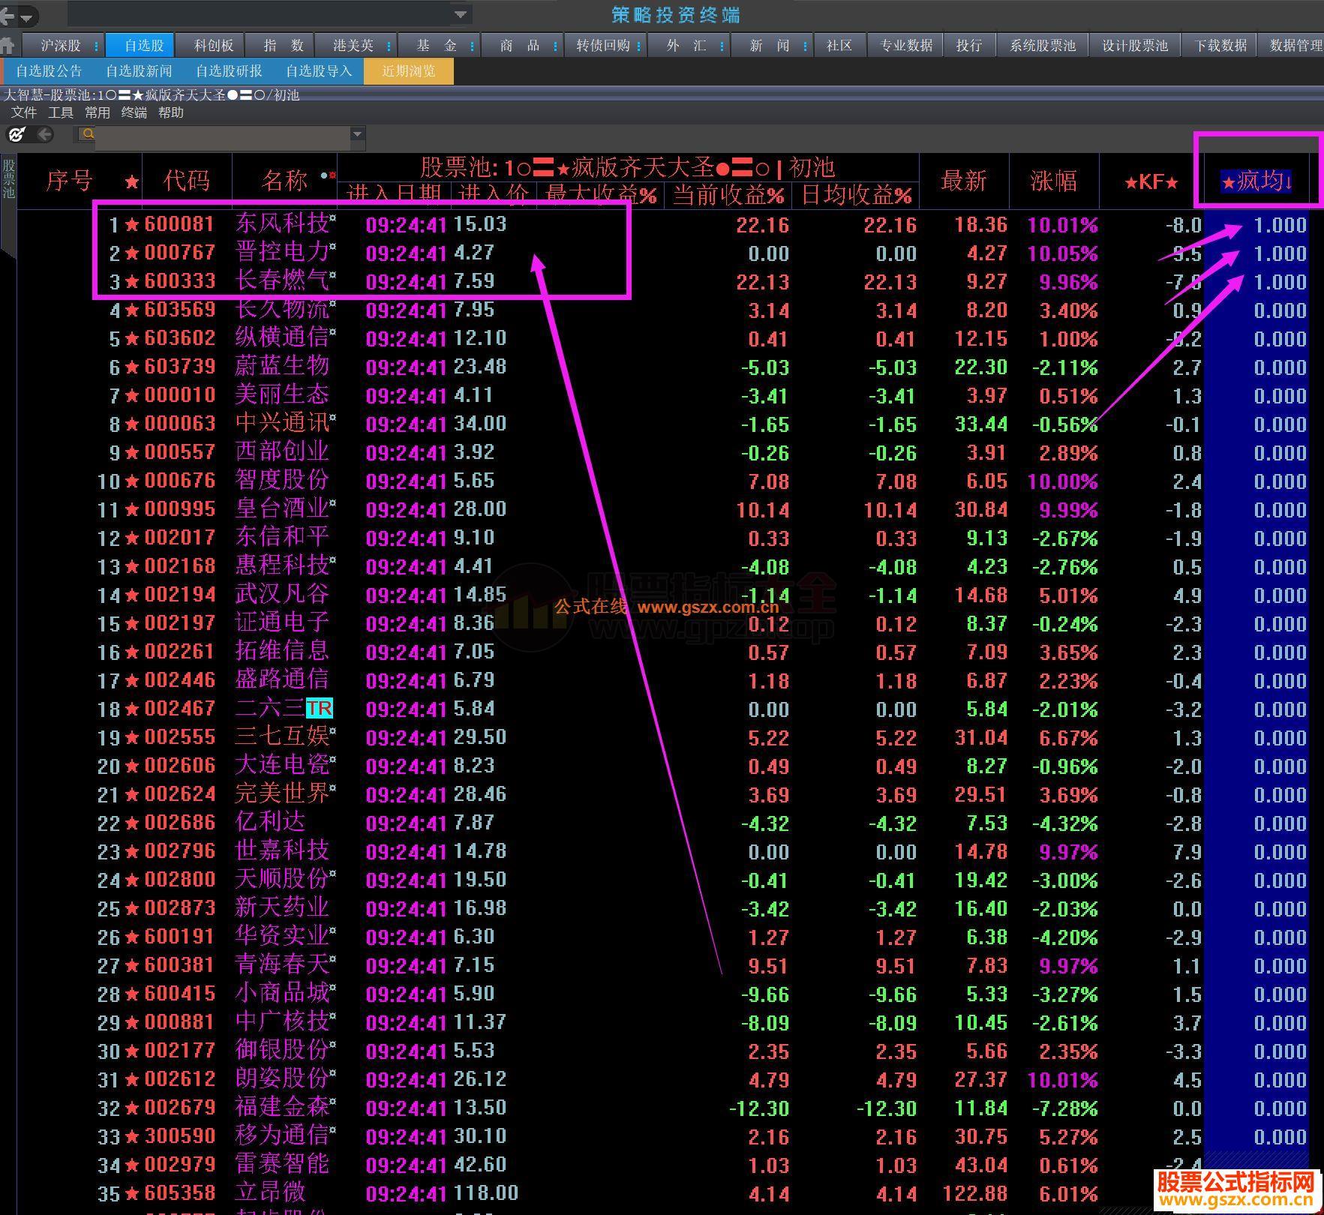Expand the 商品 submenu dots
The image size is (1324, 1215).
click(555, 46)
